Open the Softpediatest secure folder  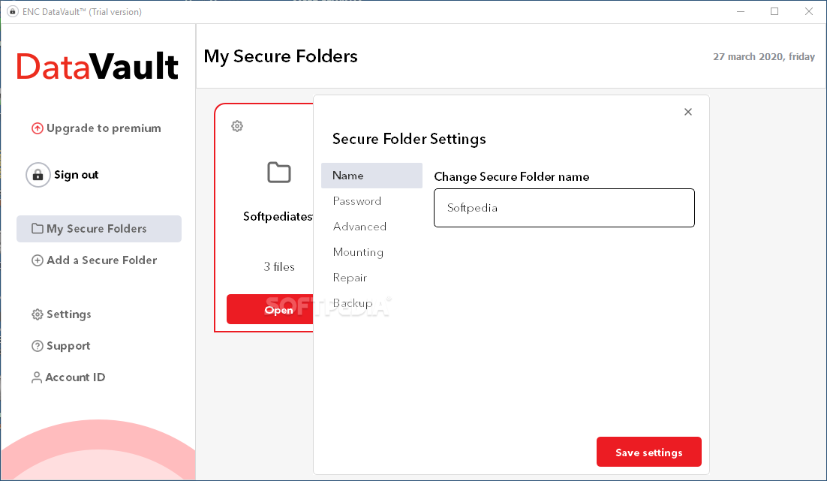pos(270,310)
